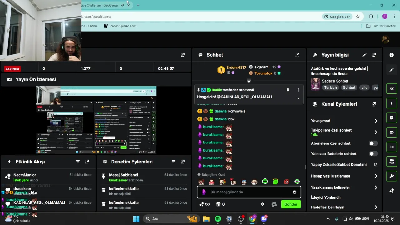Open Hesap yaşı kısıtlaması options
The image size is (400, 225).
pos(344,176)
